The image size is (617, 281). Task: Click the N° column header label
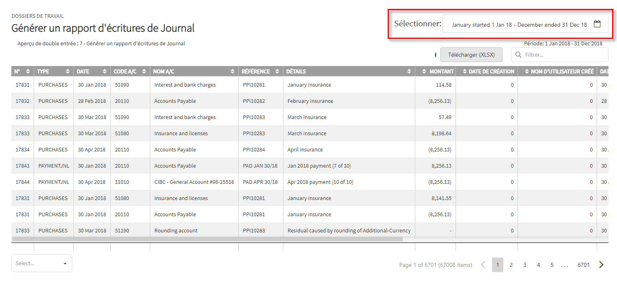pyautogui.click(x=17, y=71)
